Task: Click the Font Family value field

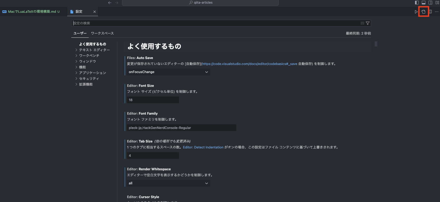Action: point(182,128)
